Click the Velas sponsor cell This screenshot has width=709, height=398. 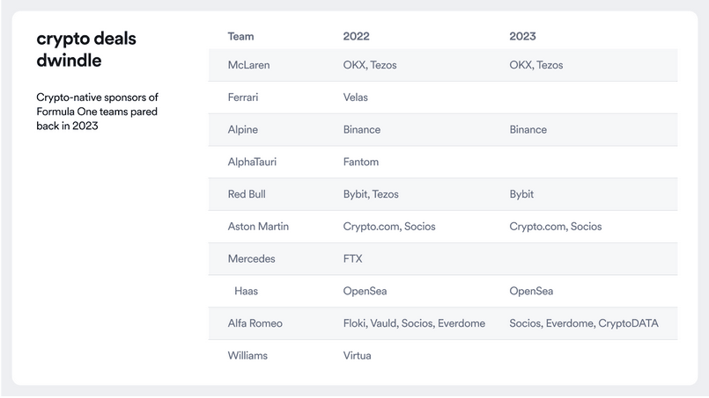pyautogui.click(x=356, y=97)
